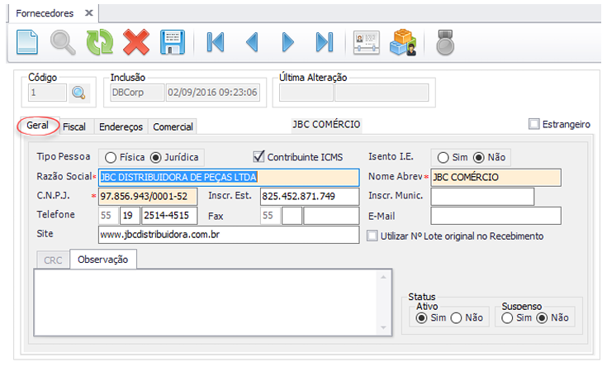Viewport: 607px width, 367px height.
Task: Delete record using the red X icon
Action: click(x=135, y=41)
